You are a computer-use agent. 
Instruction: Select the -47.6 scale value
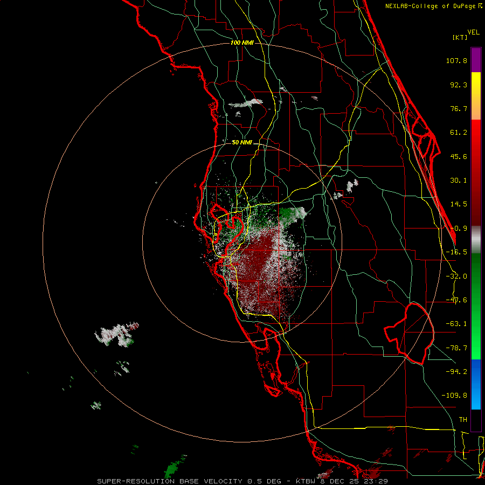coord(456,300)
